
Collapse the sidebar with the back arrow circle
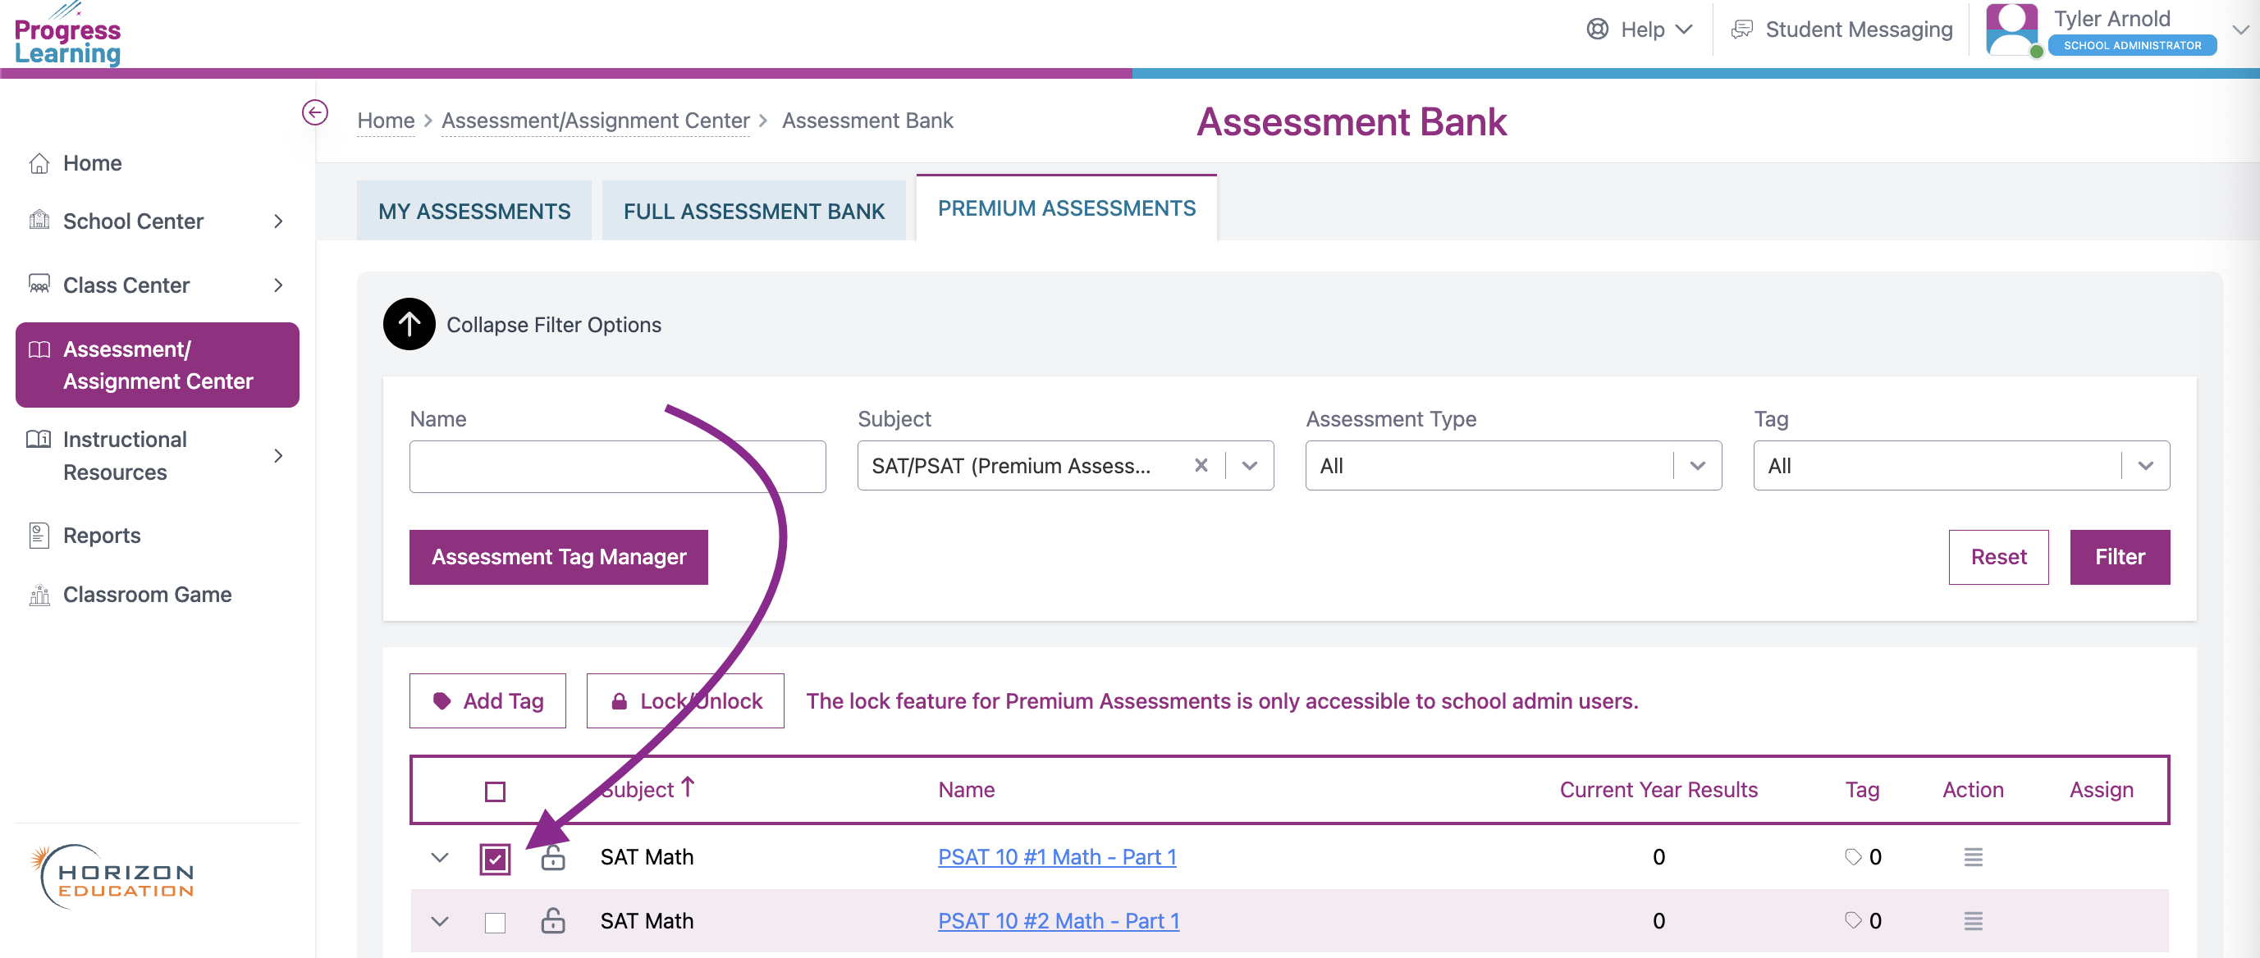pos(315,112)
